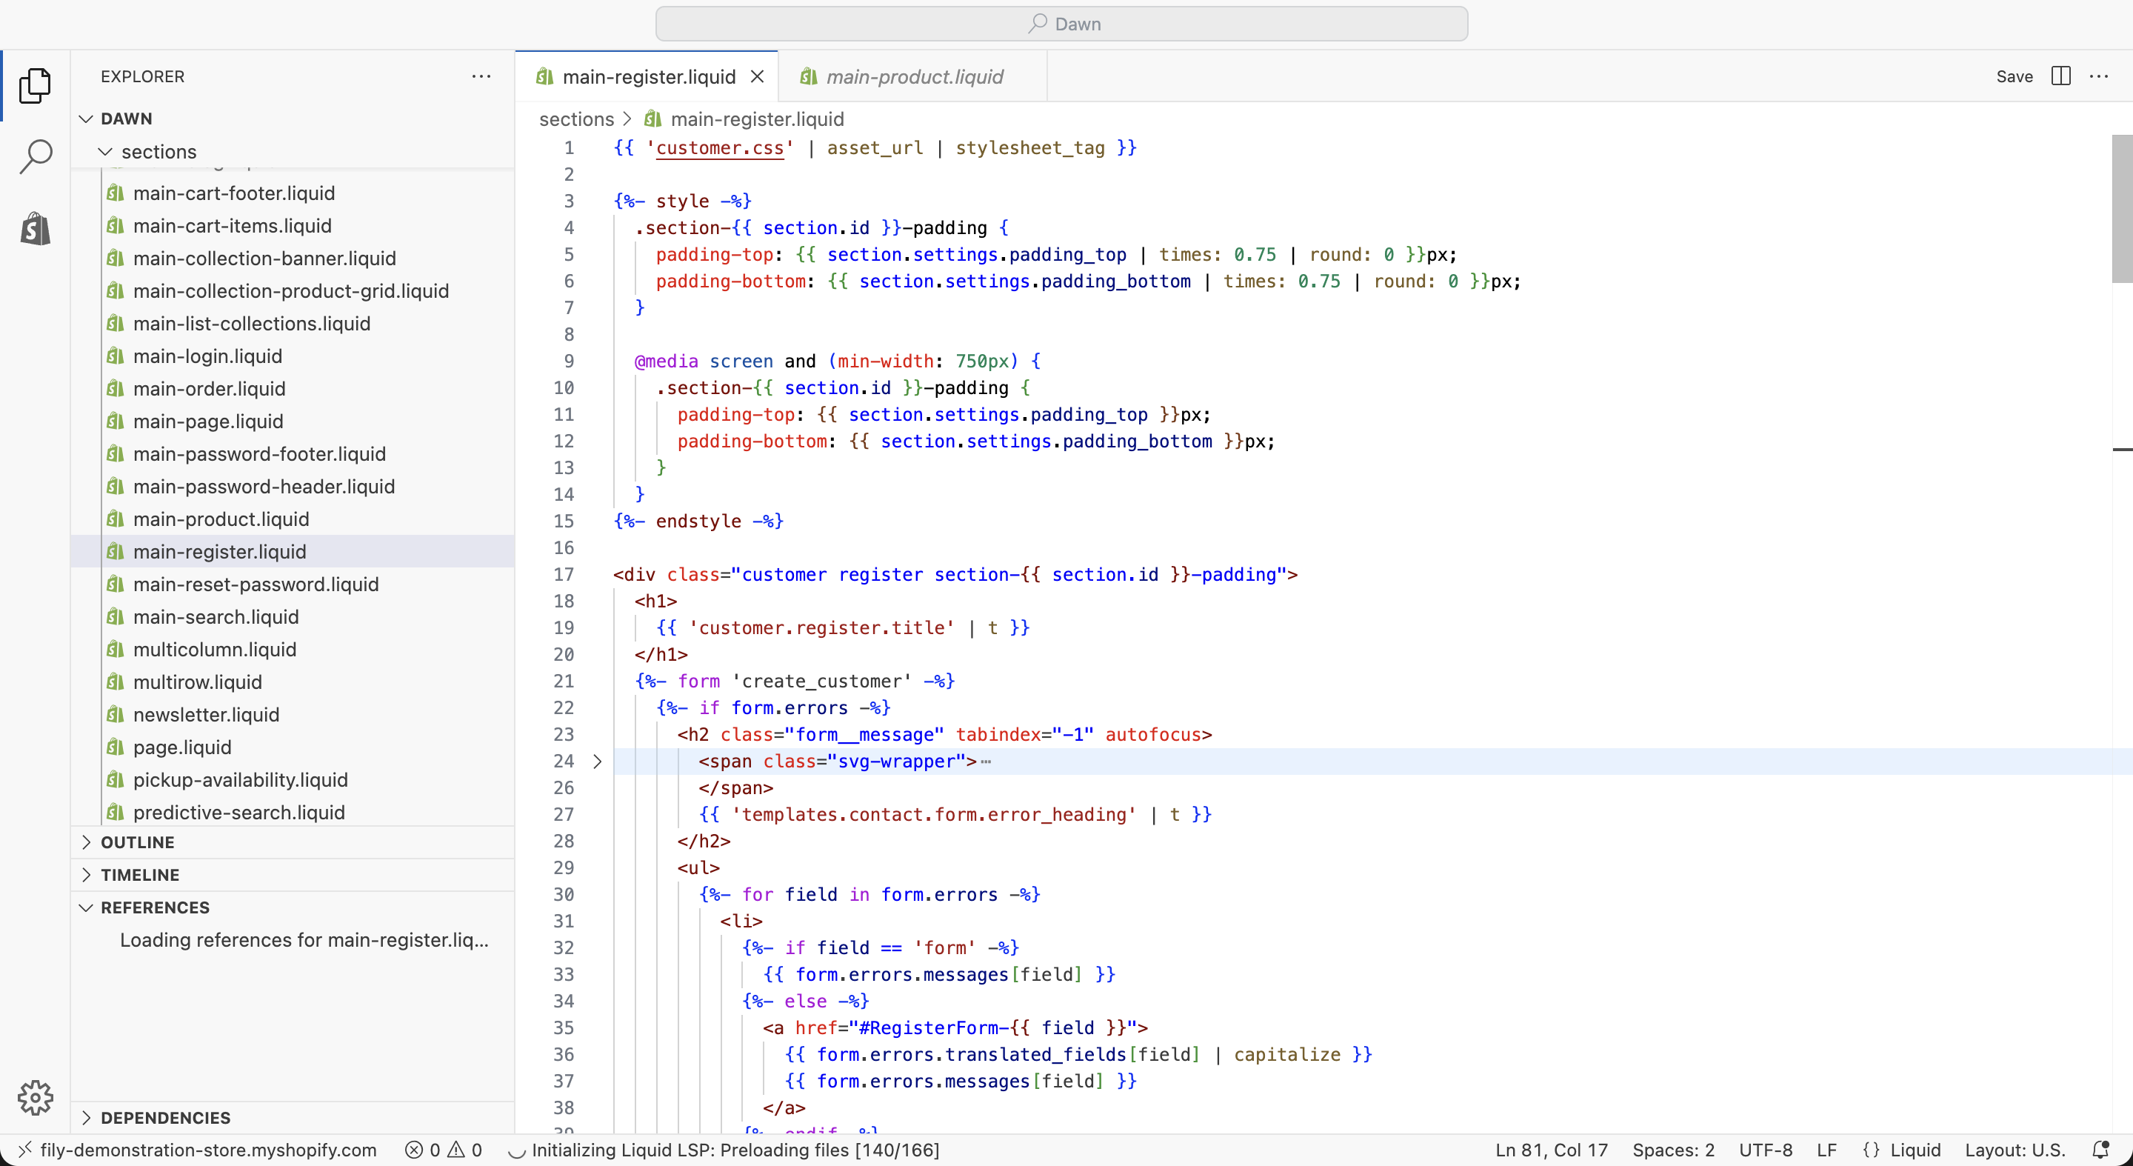The height and width of the screenshot is (1166, 2133).
Task: Open main-login.liquid in the file tree
Action: coord(207,356)
